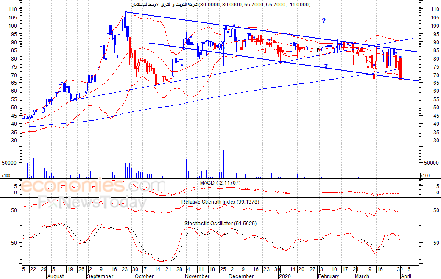Click the date label 21 on time axis

click(x=168, y=269)
